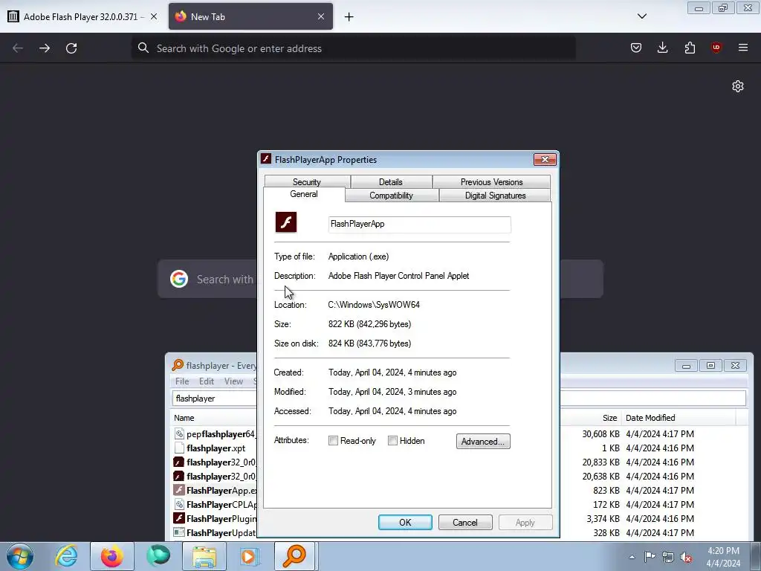Screen dimensions: 761x571
Task: Focus the Firefox address bar
Action: 353,48
